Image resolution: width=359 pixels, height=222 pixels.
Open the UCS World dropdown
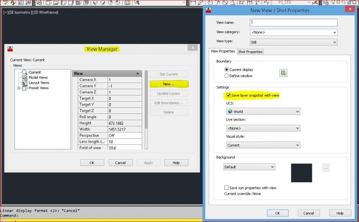coord(263,111)
